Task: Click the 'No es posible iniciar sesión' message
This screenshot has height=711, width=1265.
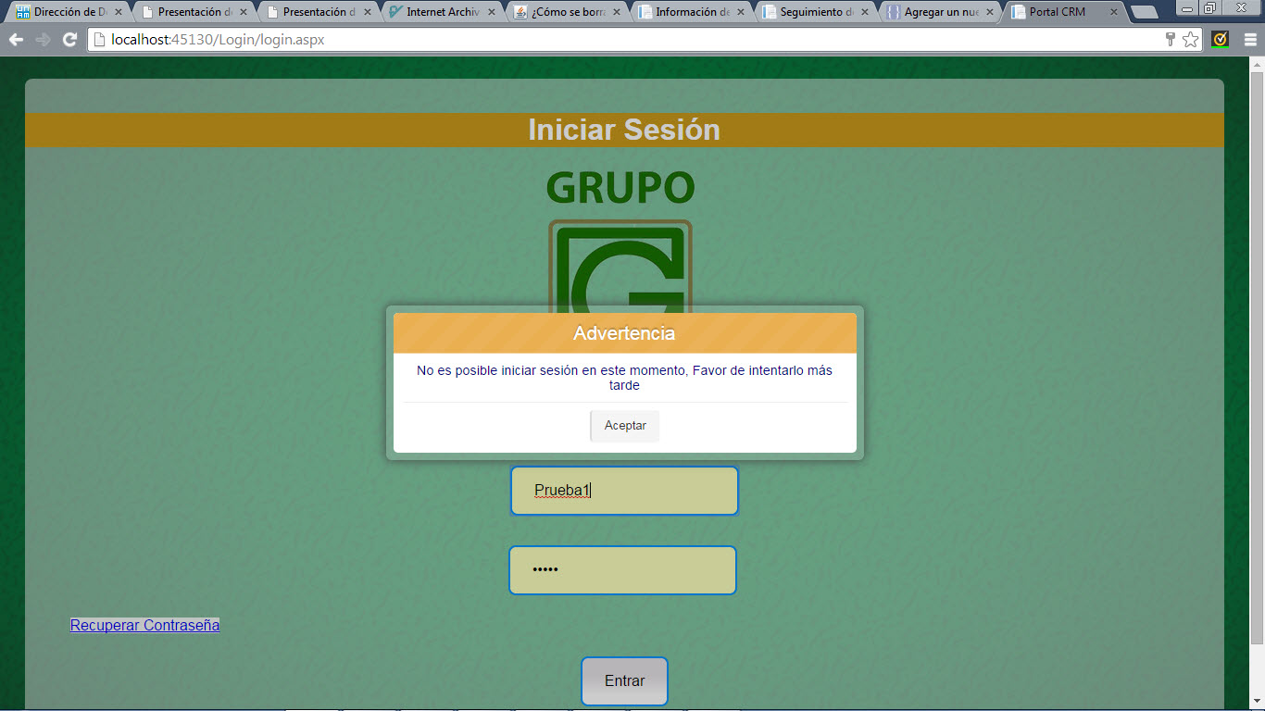Action: pos(624,378)
